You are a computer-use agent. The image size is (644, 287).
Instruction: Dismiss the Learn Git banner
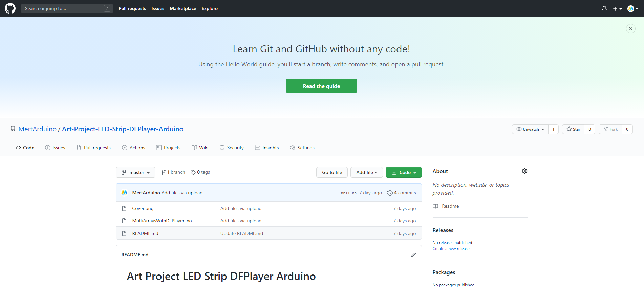(x=630, y=29)
